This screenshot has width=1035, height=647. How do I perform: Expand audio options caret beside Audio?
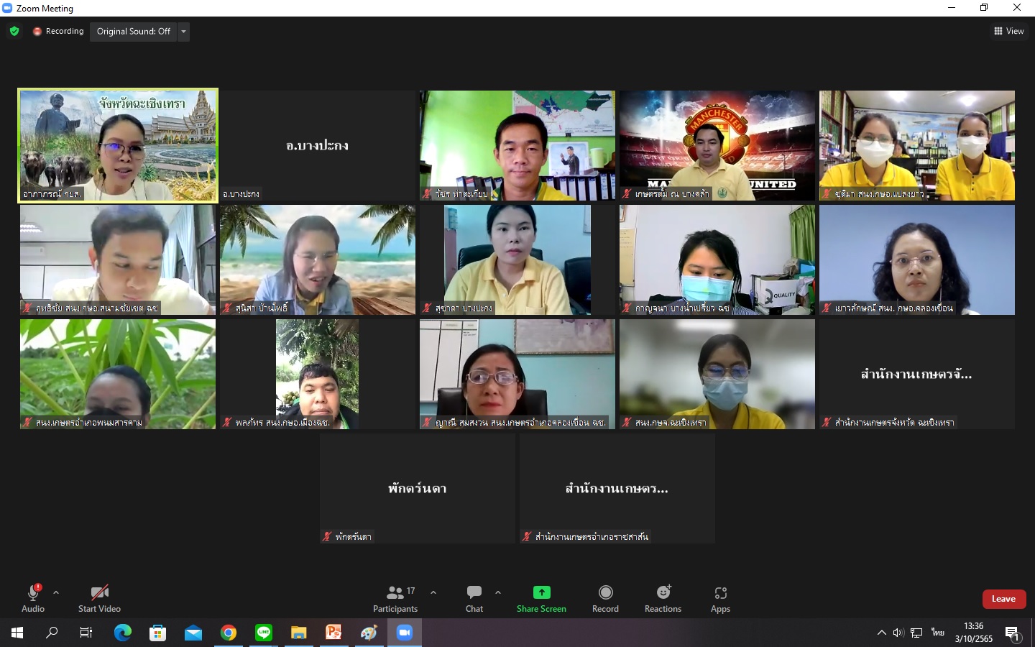tap(56, 593)
